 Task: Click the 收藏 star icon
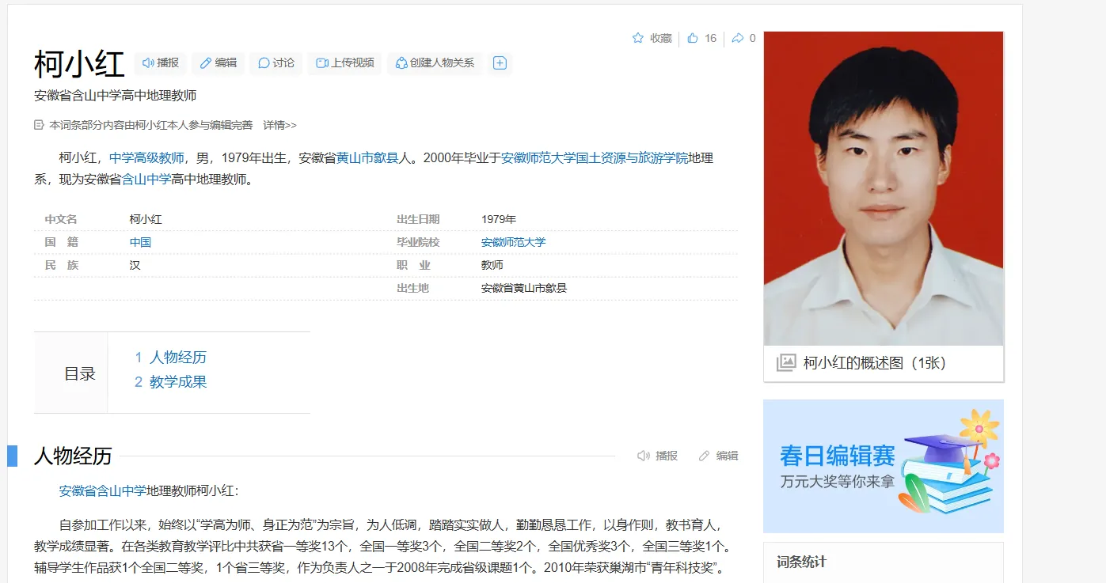click(638, 38)
